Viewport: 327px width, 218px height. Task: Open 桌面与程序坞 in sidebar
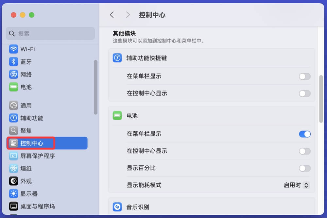[38, 206]
